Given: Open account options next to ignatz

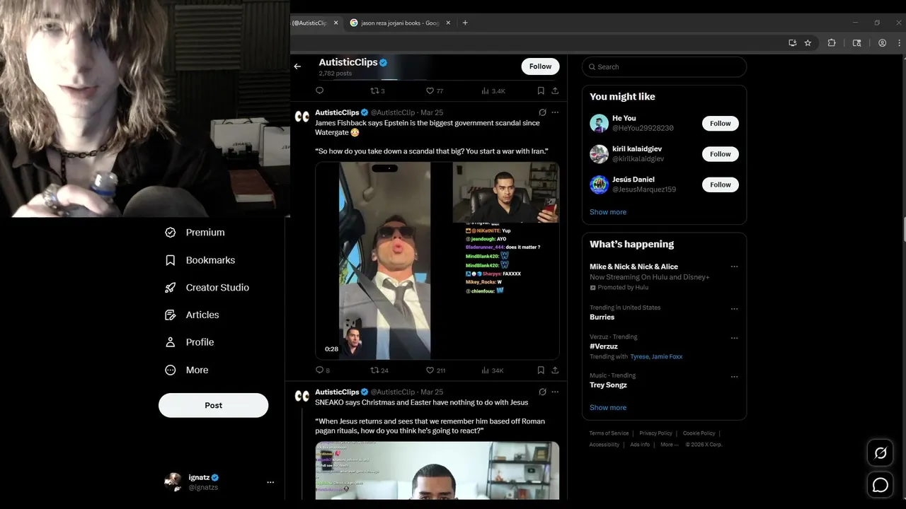Looking at the screenshot, I should click(x=270, y=482).
